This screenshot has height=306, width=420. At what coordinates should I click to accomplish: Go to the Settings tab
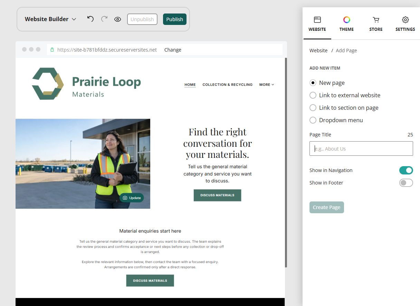pyautogui.click(x=405, y=24)
